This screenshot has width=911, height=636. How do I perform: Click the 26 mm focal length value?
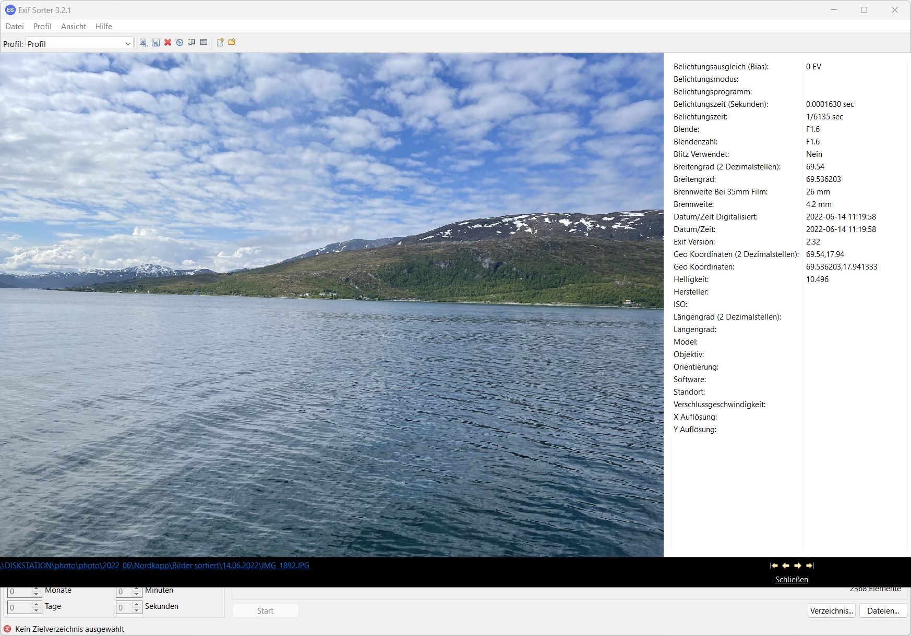(x=818, y=192)
